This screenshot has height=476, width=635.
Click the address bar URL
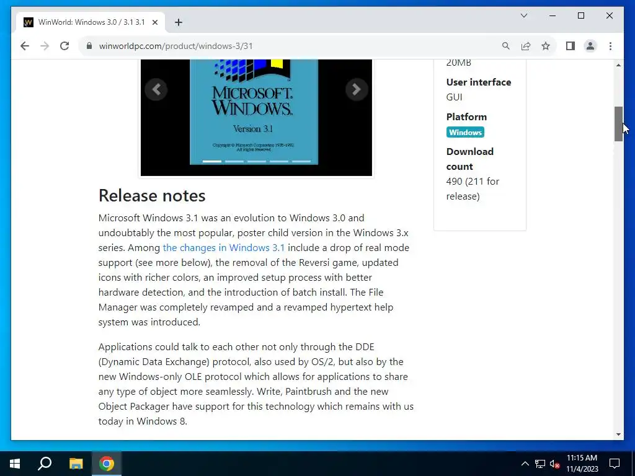[x=175, y=46]
